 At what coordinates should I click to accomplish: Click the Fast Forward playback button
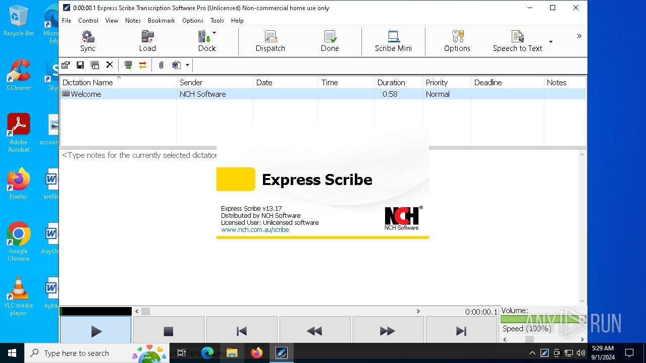388,331
